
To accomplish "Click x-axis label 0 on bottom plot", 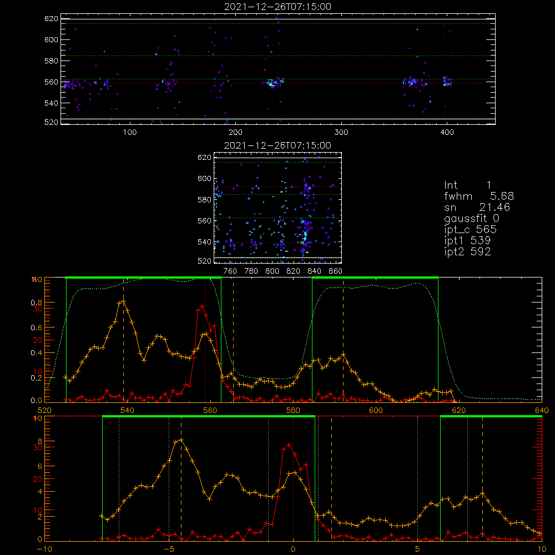I will [293, 549].
